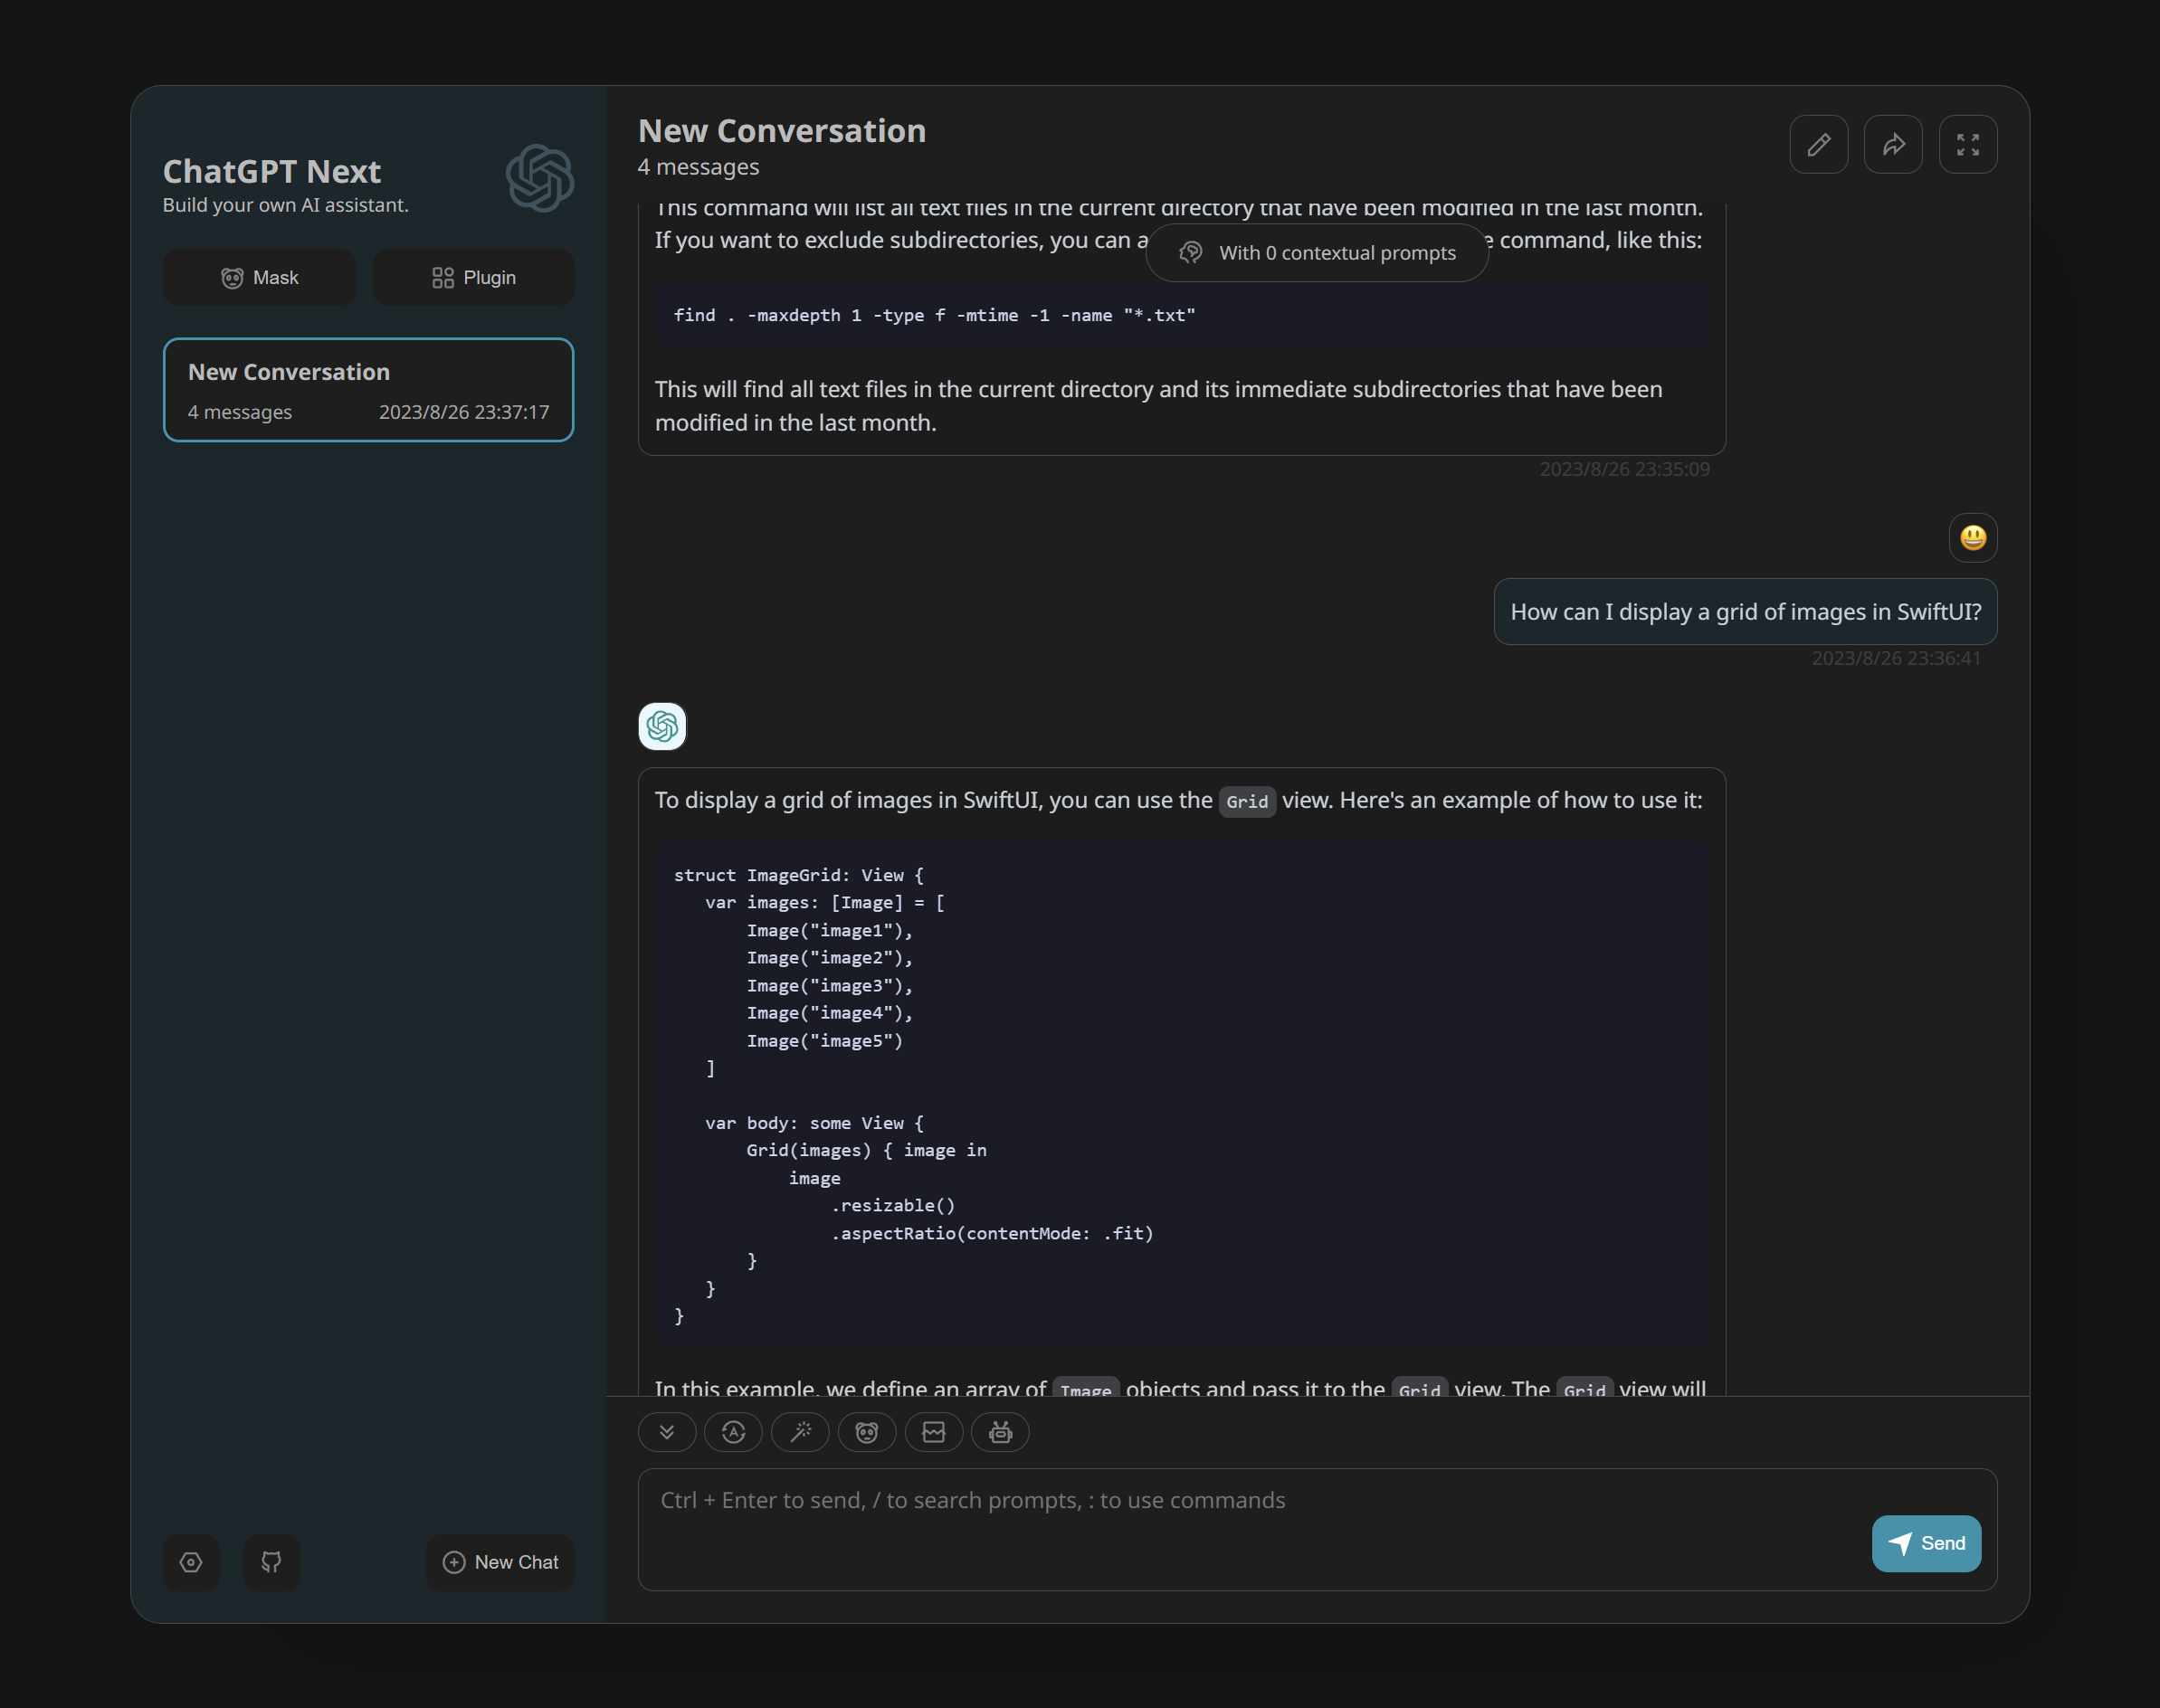Toggle the contextual prompts tooltip
The height and width of the screenshot is (1708, 2160).
(x=1317, y=252)
